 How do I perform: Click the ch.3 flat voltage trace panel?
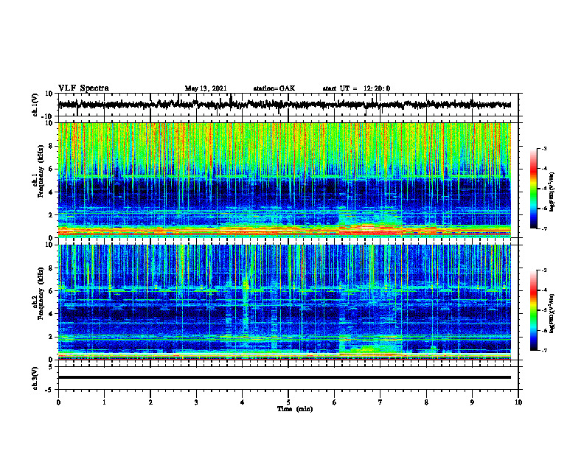(288, 378)
